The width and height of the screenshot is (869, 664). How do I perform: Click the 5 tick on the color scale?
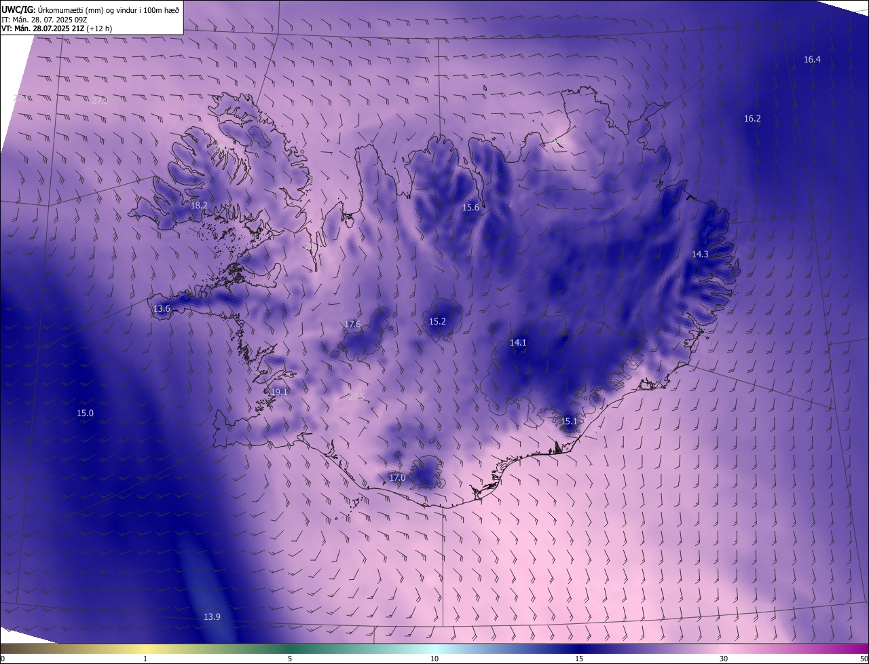290,659
